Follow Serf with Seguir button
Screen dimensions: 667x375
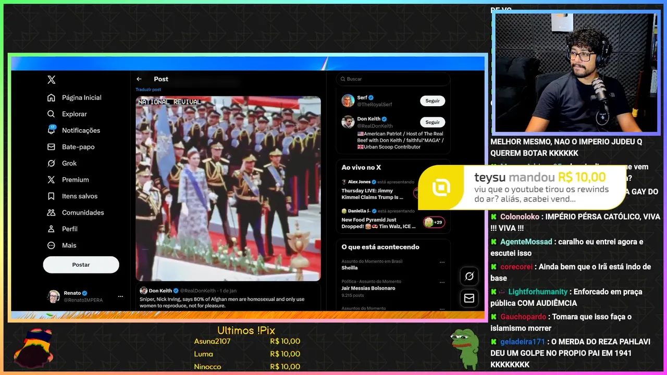pos(433,101)
